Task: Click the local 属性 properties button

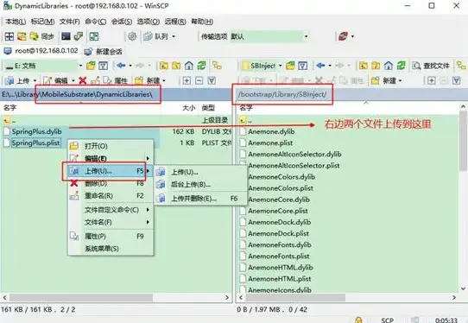Action: 115,80
